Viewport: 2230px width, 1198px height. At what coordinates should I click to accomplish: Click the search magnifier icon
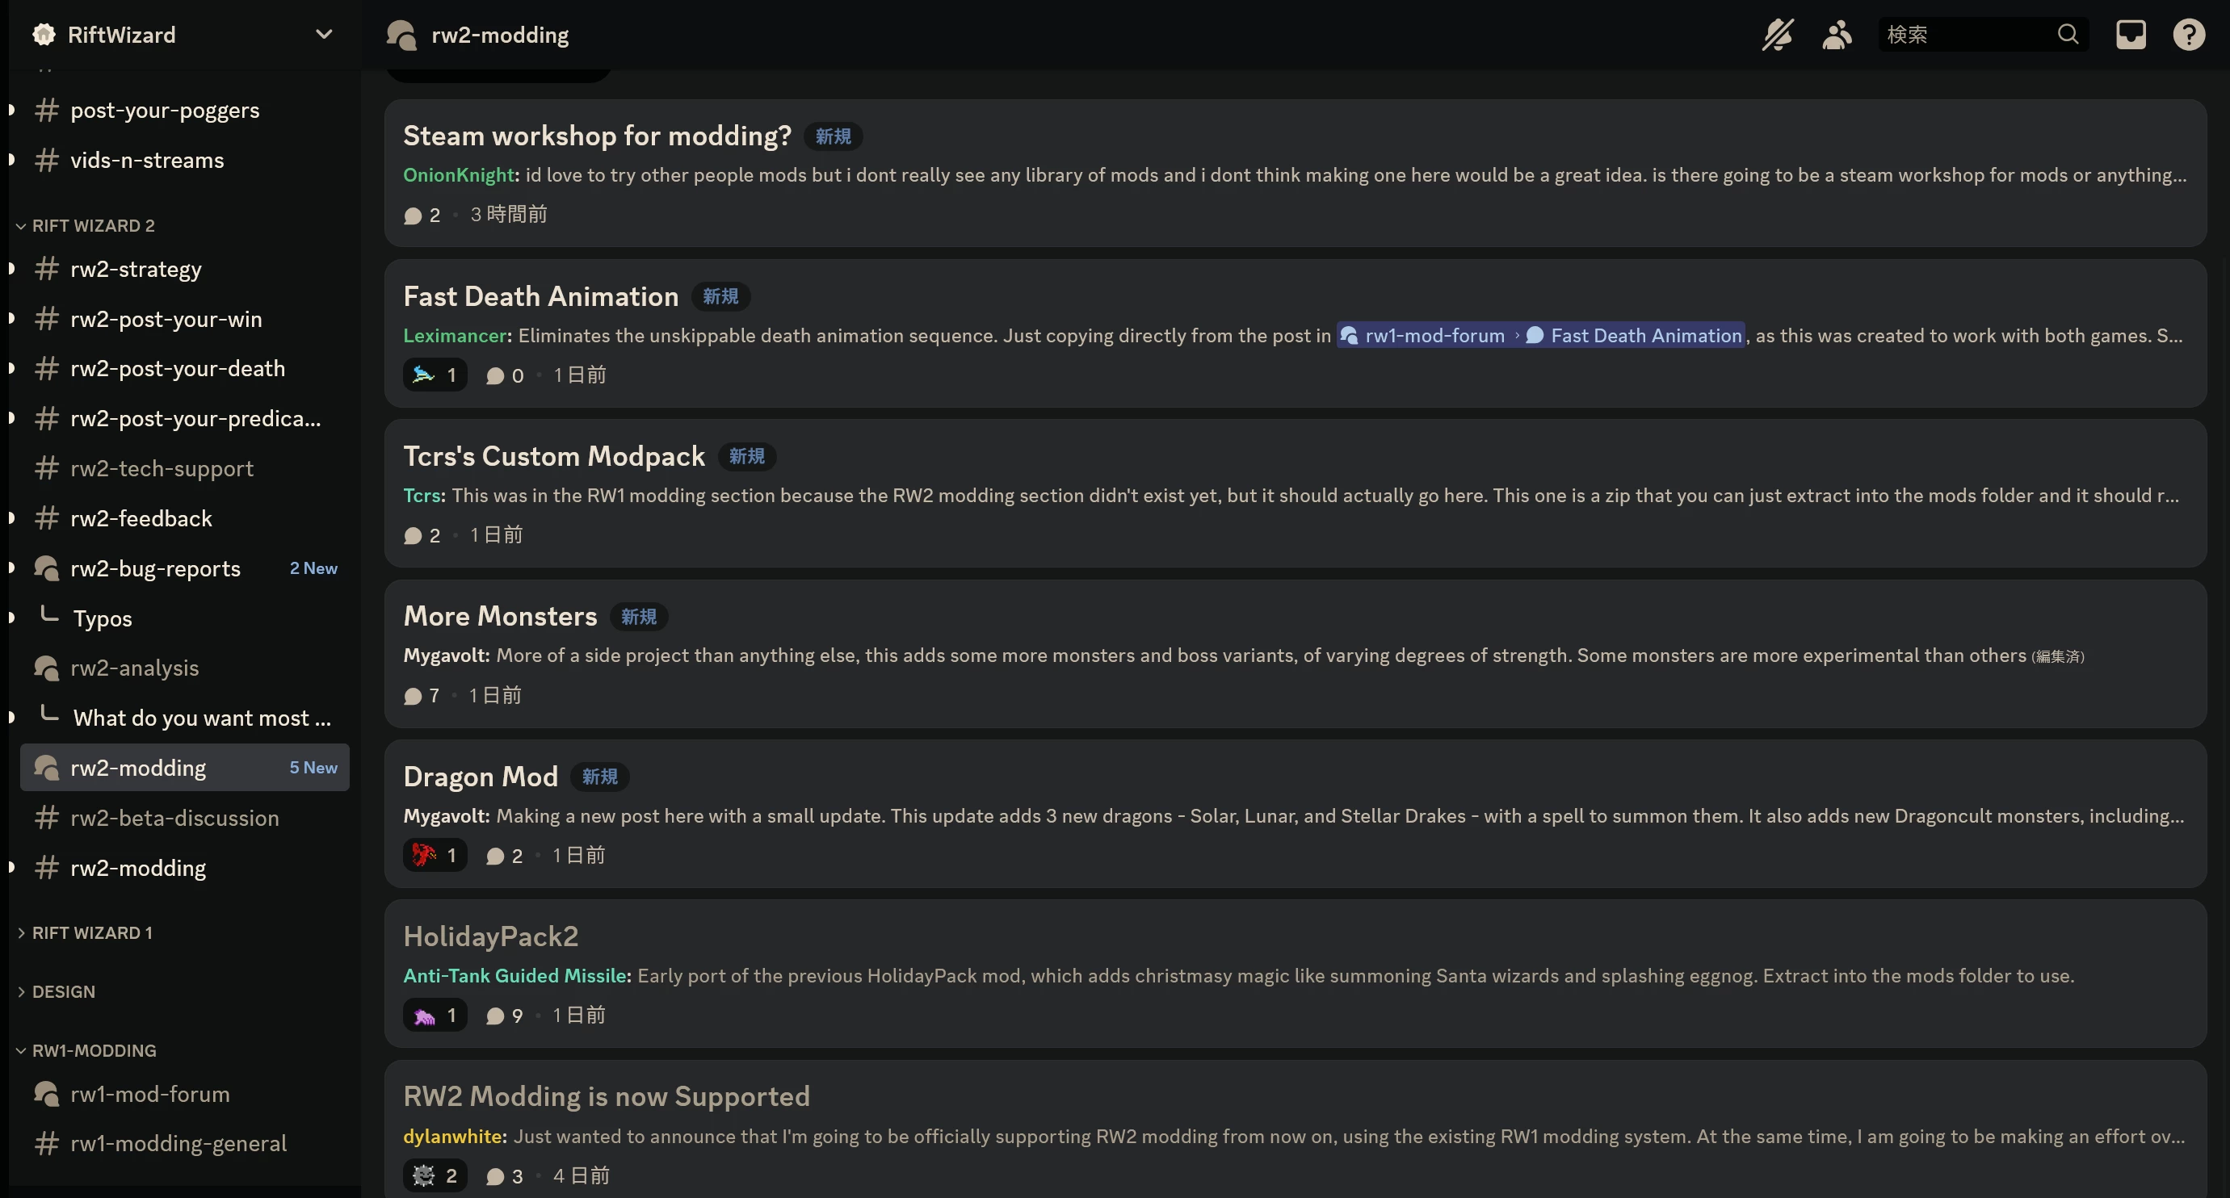pyautogui.click(x=2068, y=35)
